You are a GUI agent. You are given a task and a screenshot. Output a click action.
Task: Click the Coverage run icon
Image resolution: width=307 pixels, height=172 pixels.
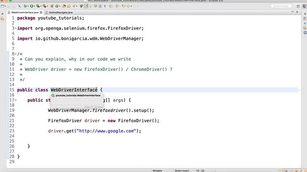tap(38, 6)
